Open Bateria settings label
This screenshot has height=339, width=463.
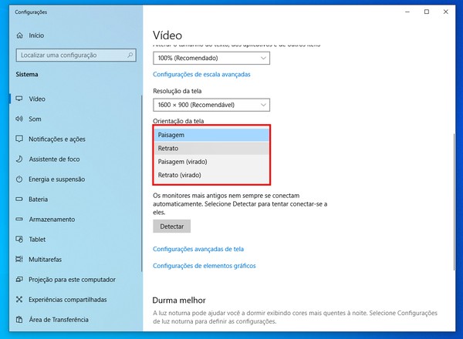coord(38,200)
